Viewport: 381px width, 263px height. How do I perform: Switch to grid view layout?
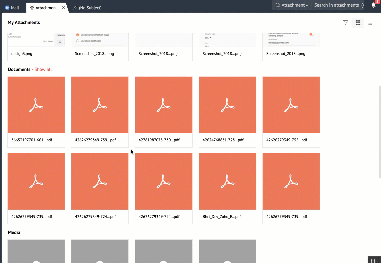(x=358, y=23)
